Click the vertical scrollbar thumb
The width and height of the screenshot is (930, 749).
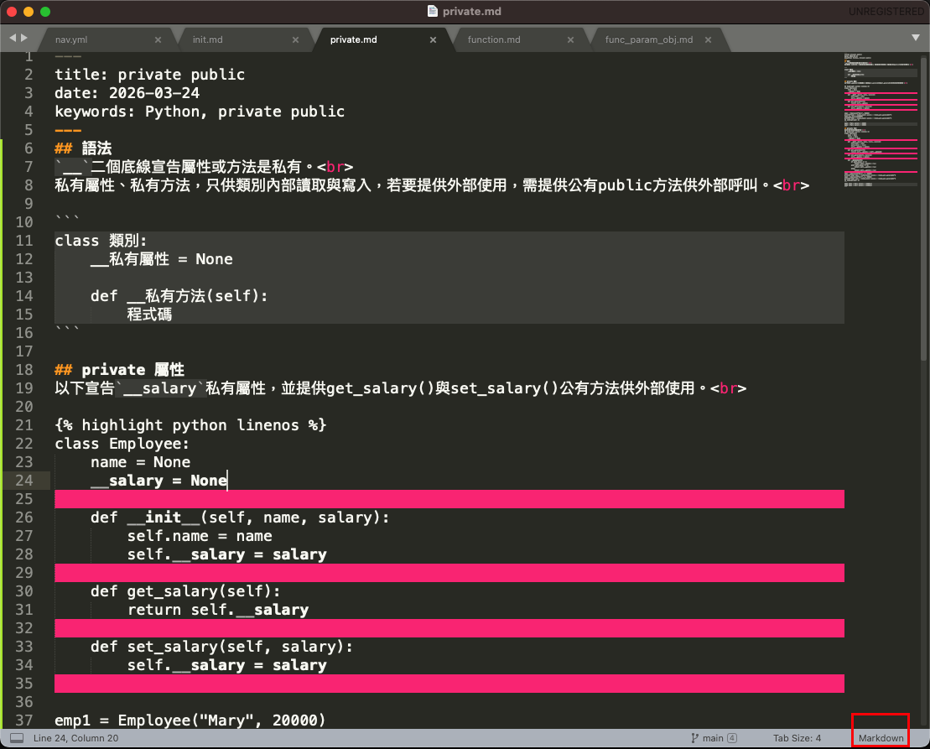924,207
